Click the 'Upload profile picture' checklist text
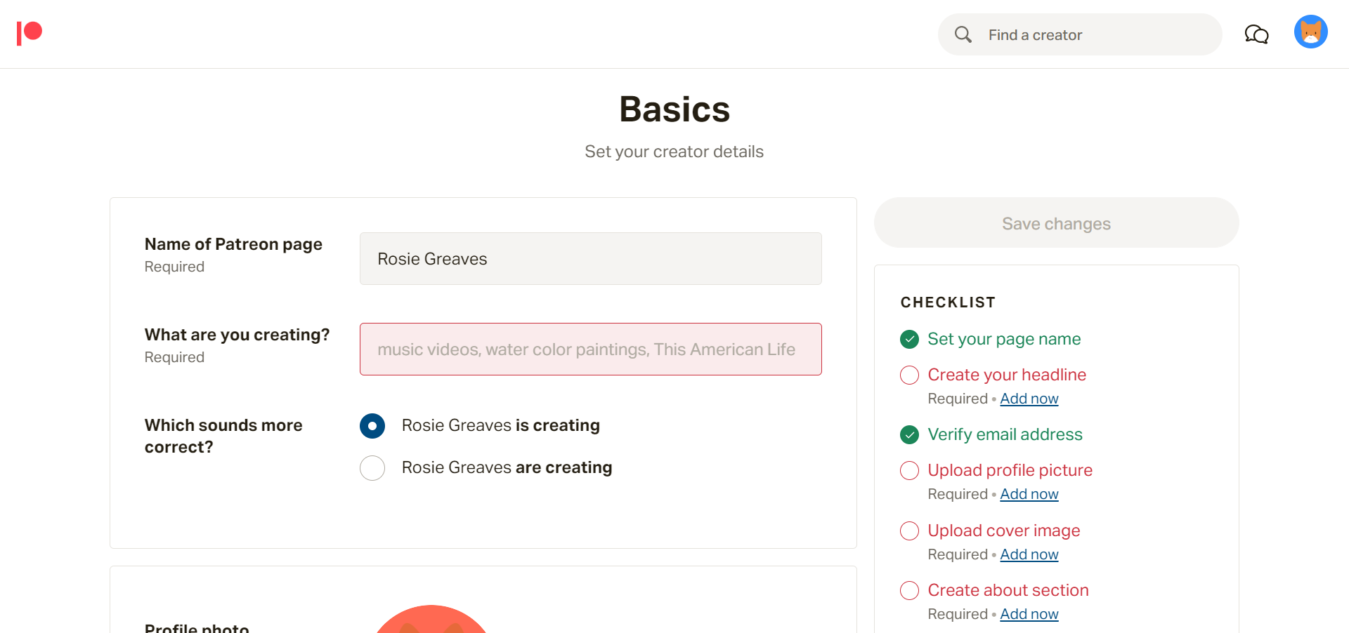 coord(1010,471)
